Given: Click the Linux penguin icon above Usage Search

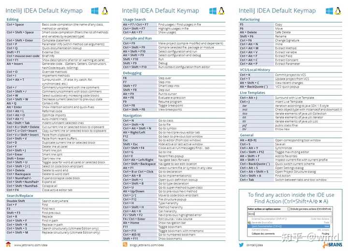Looking at the screenshot, I should [x=221, y=11].
